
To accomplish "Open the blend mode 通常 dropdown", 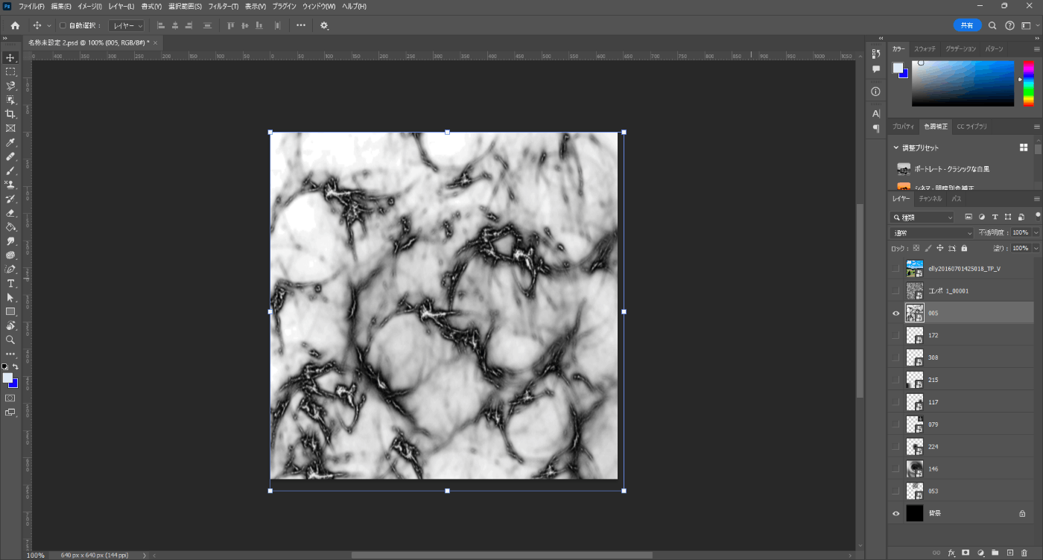I will [931, 233].
